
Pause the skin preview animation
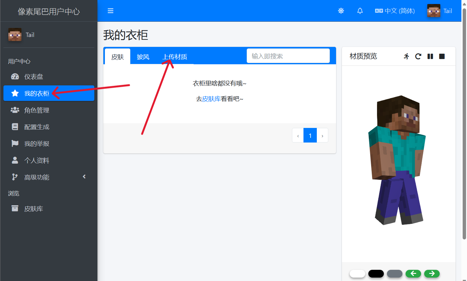pos(430,56)
